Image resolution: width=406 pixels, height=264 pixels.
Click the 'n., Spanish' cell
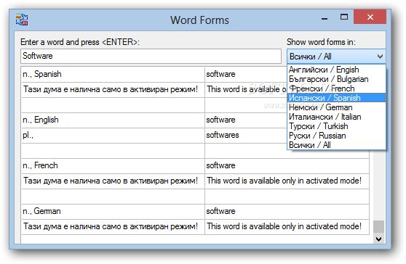[114, 74]
